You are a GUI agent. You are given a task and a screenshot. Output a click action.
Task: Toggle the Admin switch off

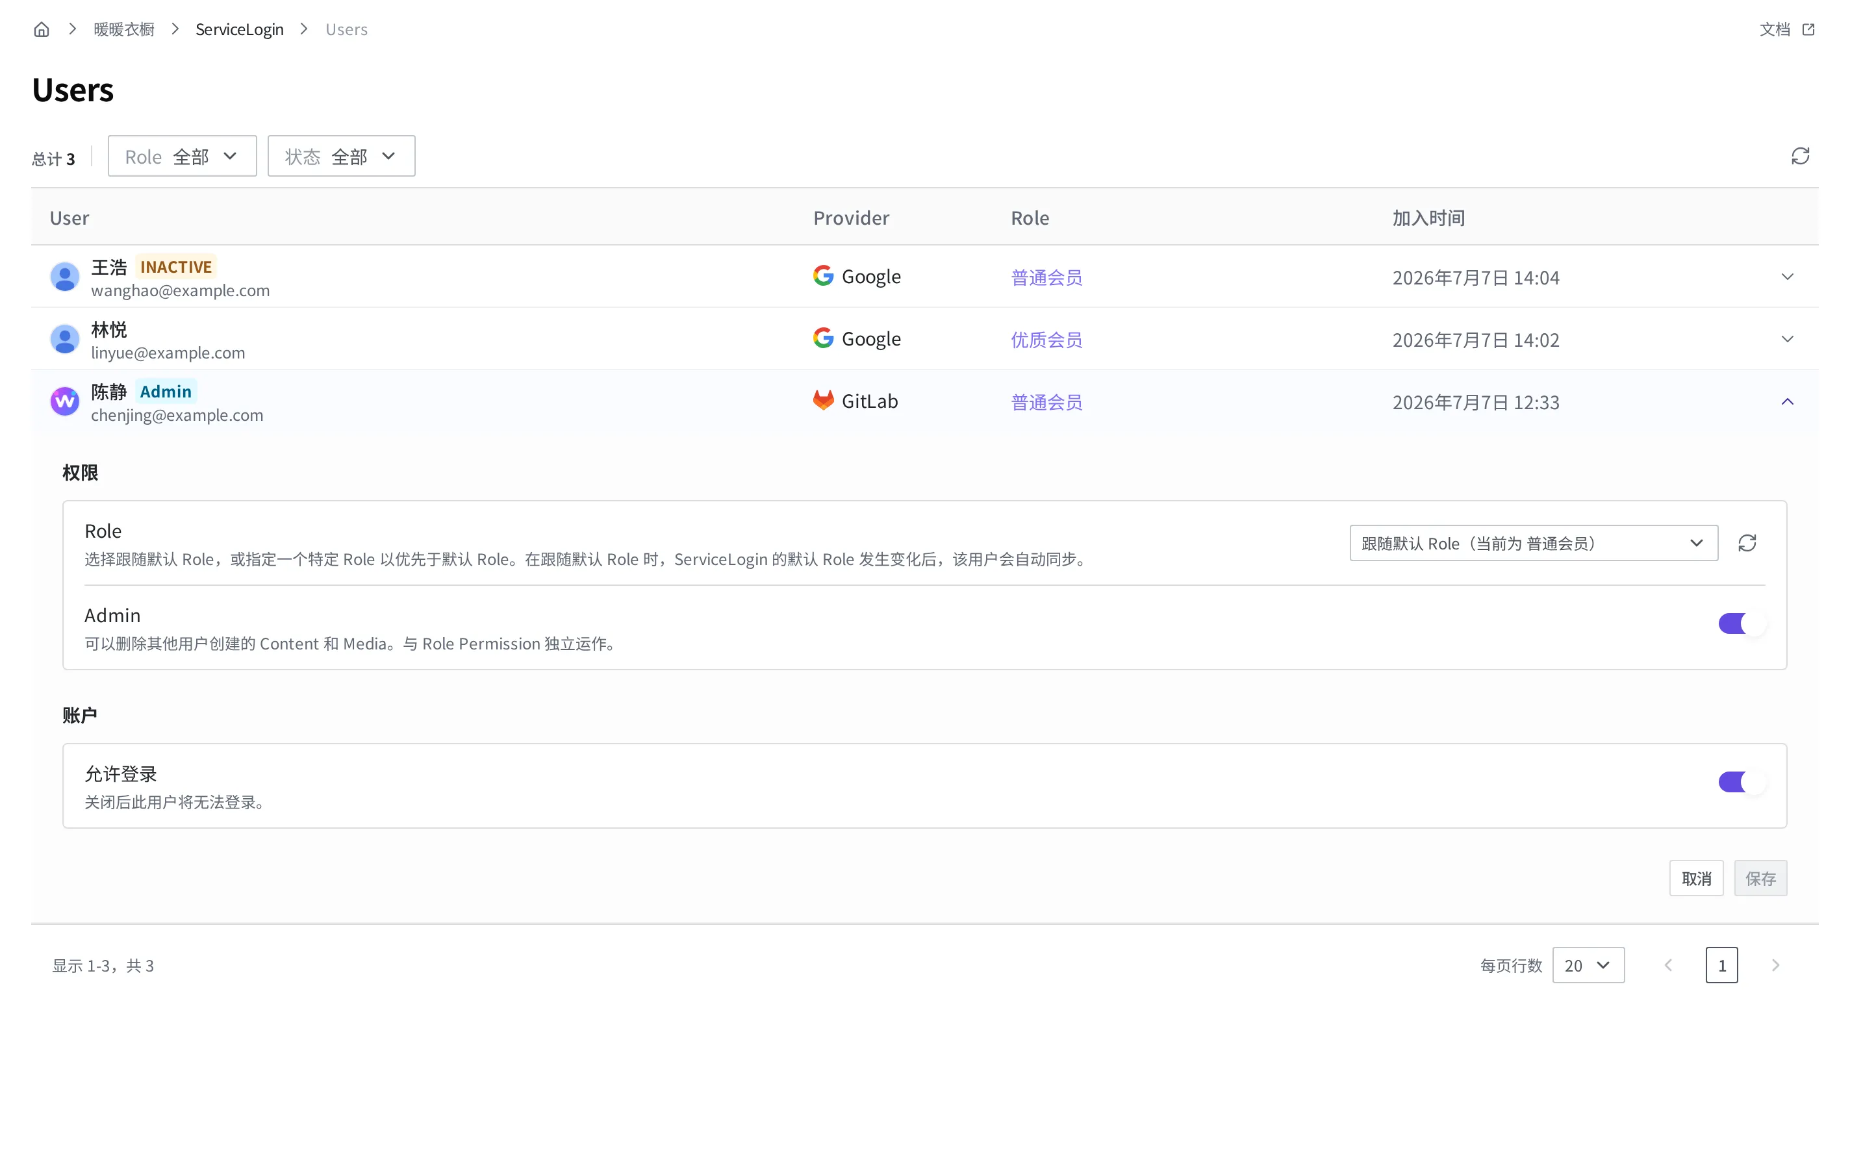point(1742,623)
